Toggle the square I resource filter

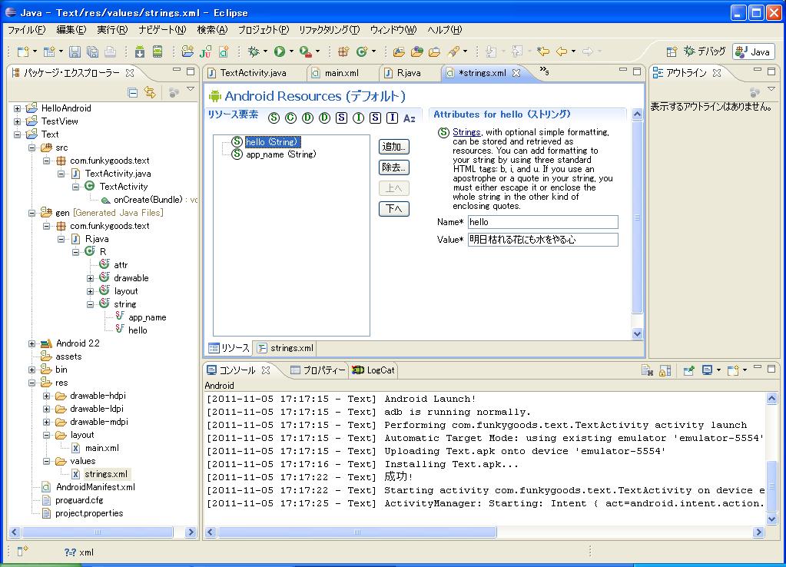click(393, 118)
